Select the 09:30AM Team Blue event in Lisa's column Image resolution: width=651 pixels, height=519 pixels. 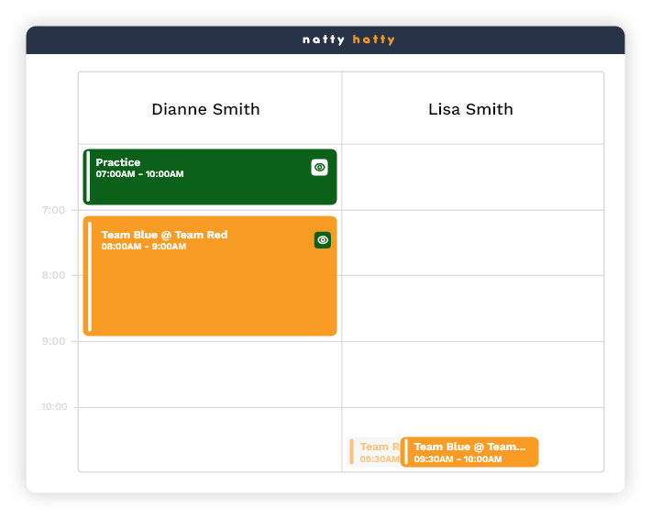(469, 452)
